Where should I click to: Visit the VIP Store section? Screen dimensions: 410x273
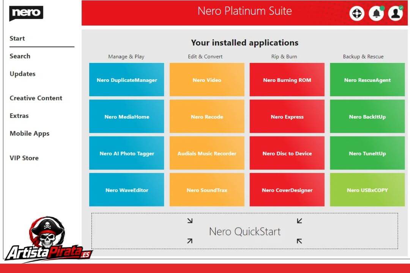coord(24,158)
